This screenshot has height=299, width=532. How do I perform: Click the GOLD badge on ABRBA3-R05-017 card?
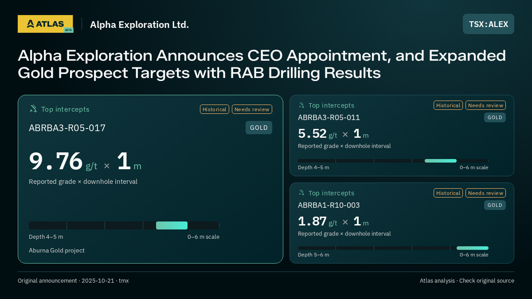coord(259,128)
